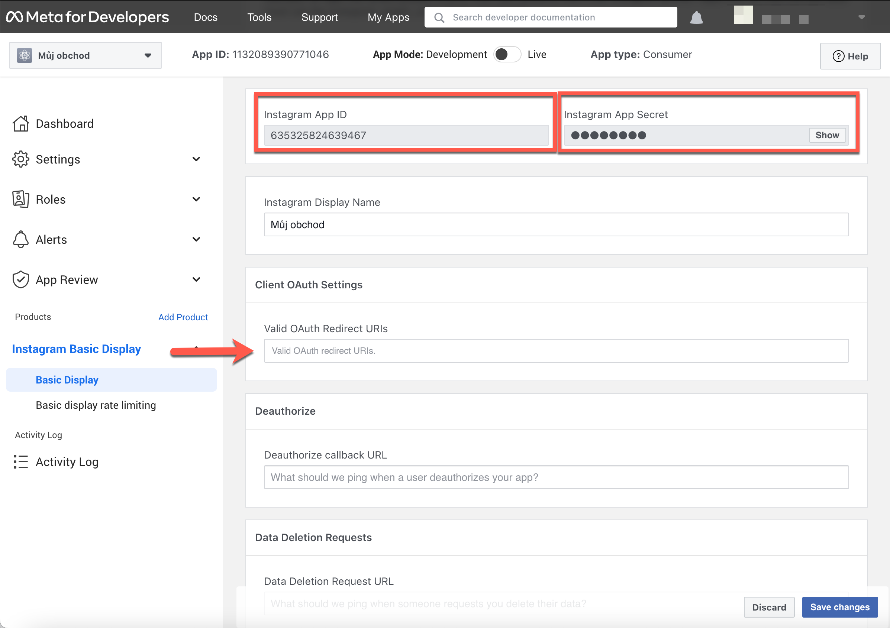Click the Discard button
890x628 pixels.
769,607
